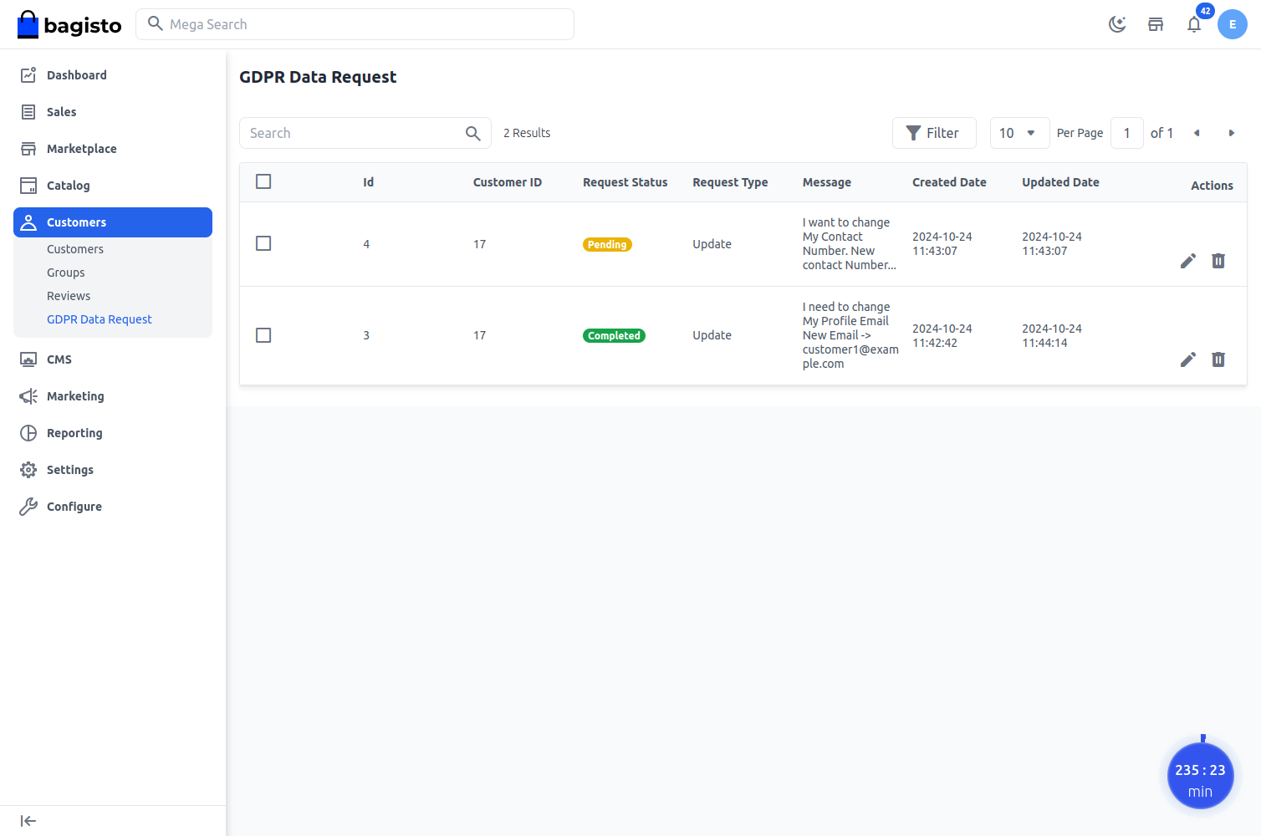Open the bagisto logo home link
The image size is (1261, 836).
pos(69,25)
